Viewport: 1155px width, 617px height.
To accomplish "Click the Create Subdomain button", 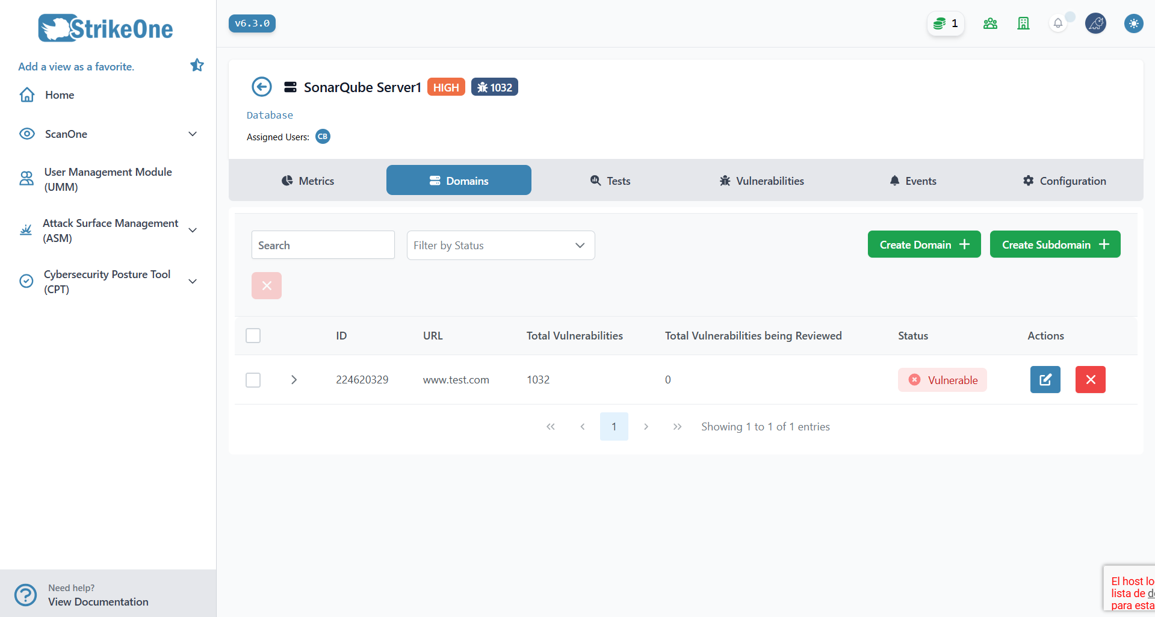I will [1054, 244].
